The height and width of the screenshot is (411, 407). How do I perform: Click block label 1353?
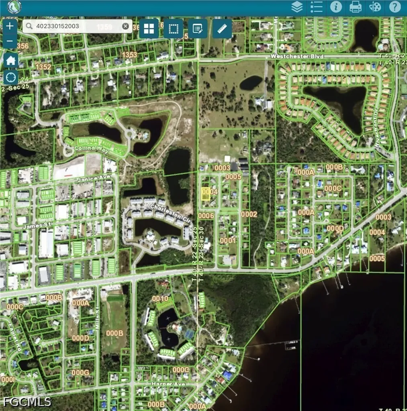[130, 55]
